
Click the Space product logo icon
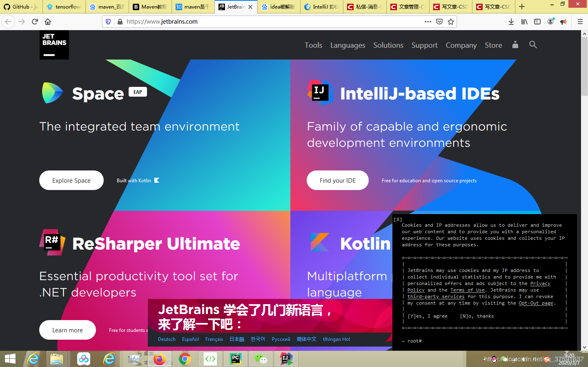click(53, 93)
